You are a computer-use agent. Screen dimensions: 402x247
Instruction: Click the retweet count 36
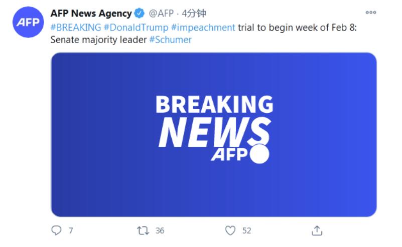tap(160, 230)
